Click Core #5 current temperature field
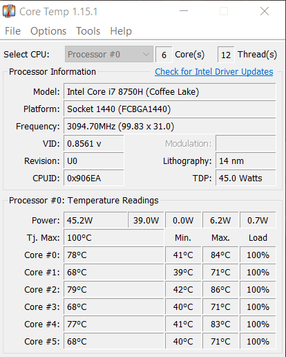 click(114, 342)
